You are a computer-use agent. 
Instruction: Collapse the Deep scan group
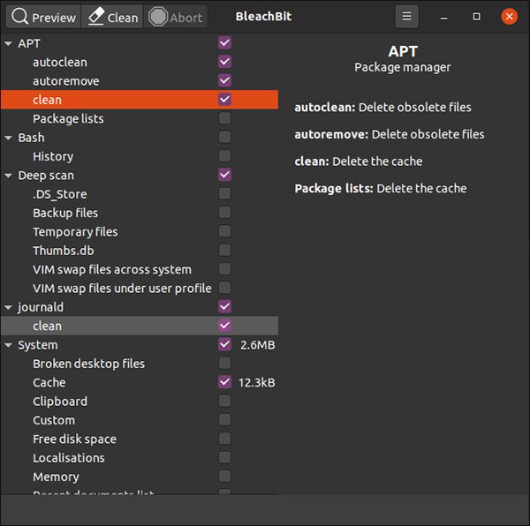click(x=9, y=176)
